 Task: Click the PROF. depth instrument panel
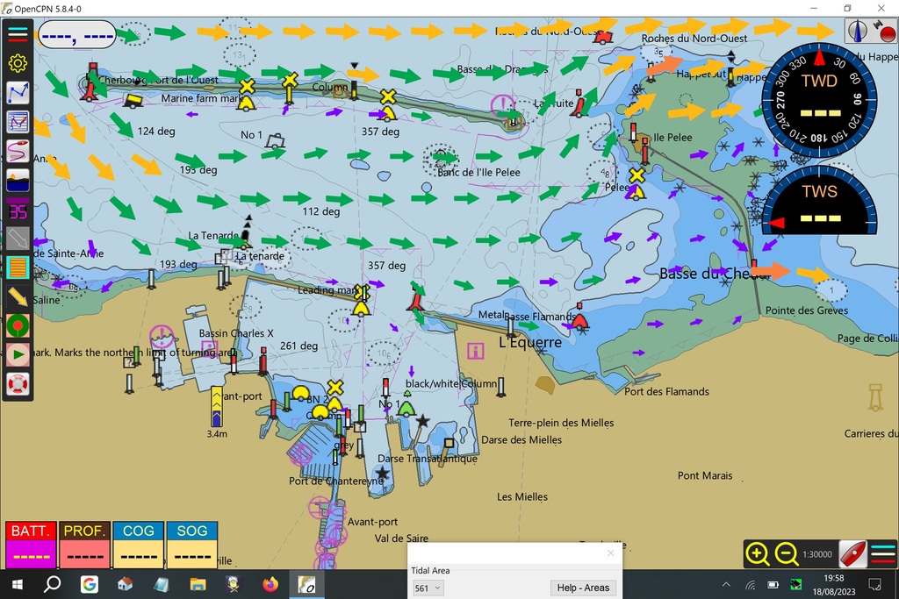point(84,545)
